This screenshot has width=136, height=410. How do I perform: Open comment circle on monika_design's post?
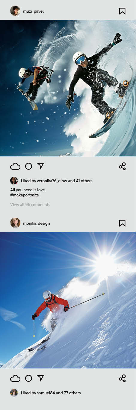tap(28, 378)
